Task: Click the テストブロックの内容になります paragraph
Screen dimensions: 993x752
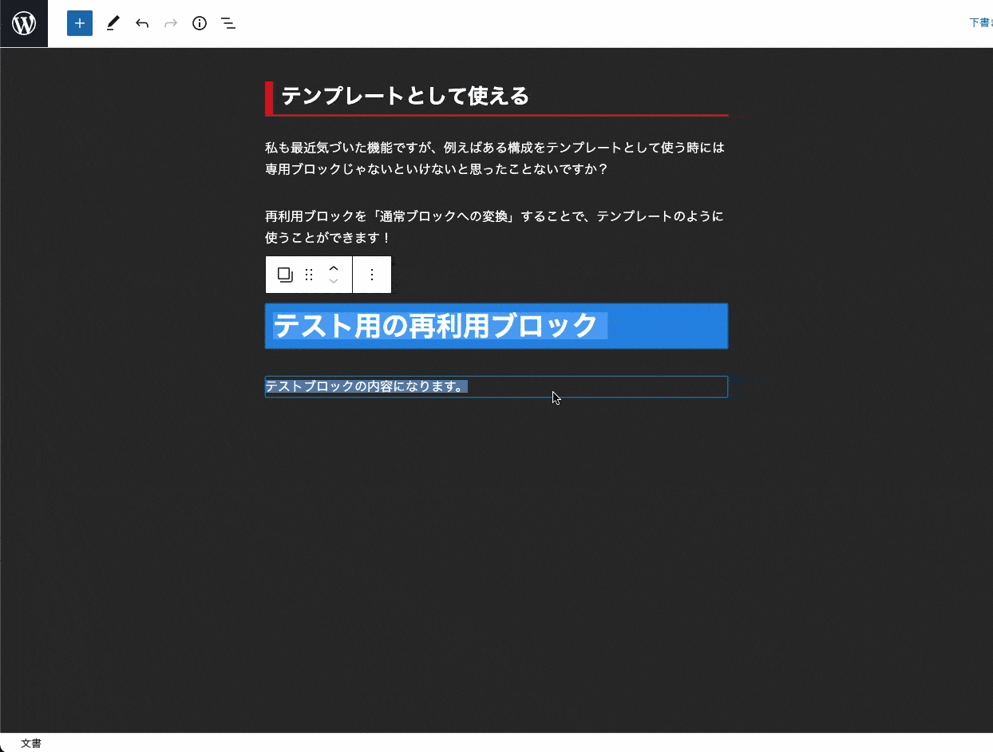Action: [366, 386]
